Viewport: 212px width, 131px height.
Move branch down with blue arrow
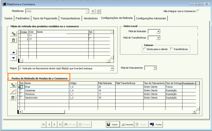pos(14,58)
